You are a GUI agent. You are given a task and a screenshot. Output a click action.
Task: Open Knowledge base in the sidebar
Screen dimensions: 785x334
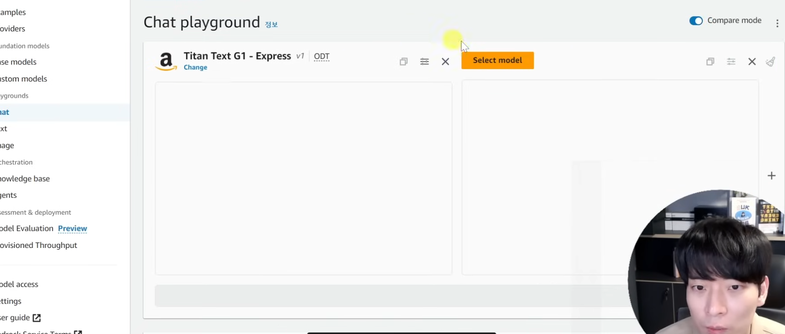pyautogui.click(x=25, y=178)
